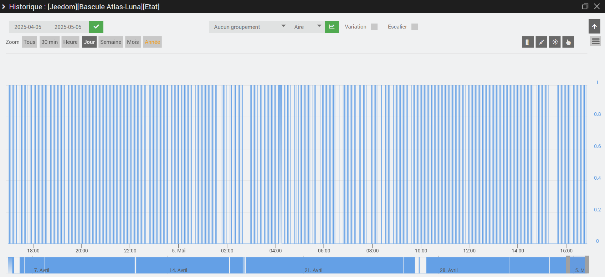Set zoom to 30 min
This screenshot has height=277, width=605.
click(50, 42)
